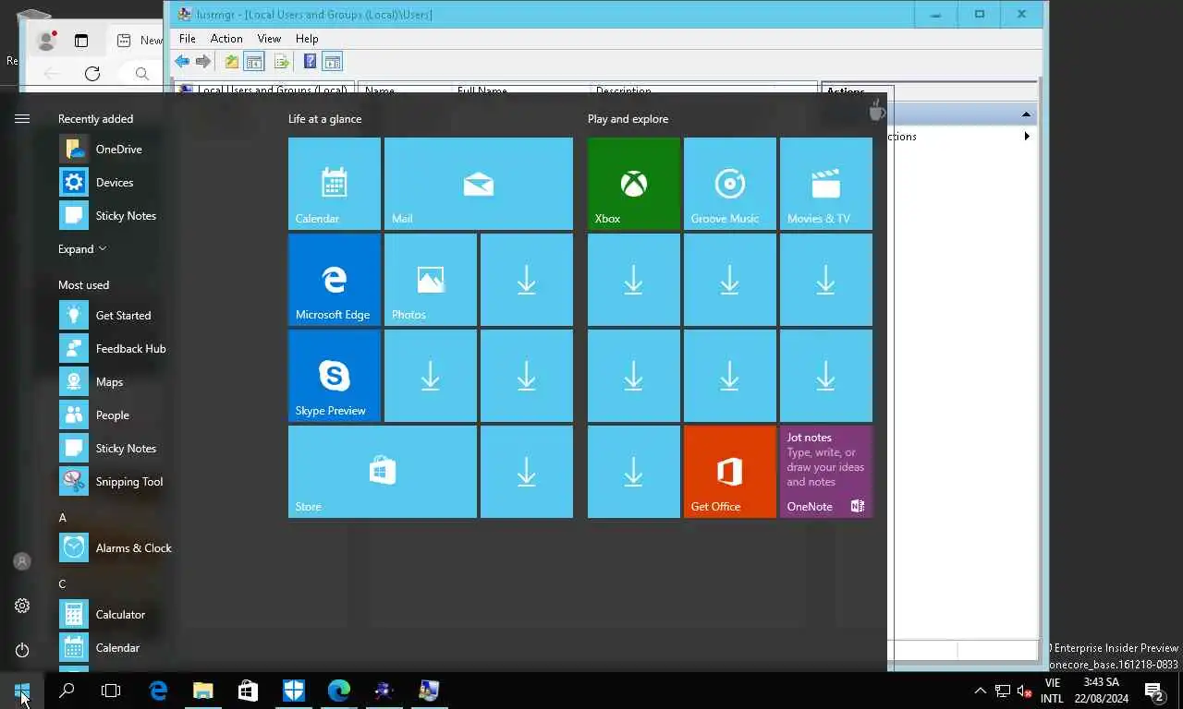The width and height of the screenshot is (1183, 709).
Task: Open the Photos tile
Action: 431,280
